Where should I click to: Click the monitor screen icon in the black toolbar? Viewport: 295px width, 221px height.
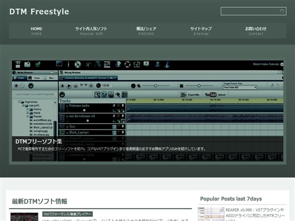(x=59, y=64)
